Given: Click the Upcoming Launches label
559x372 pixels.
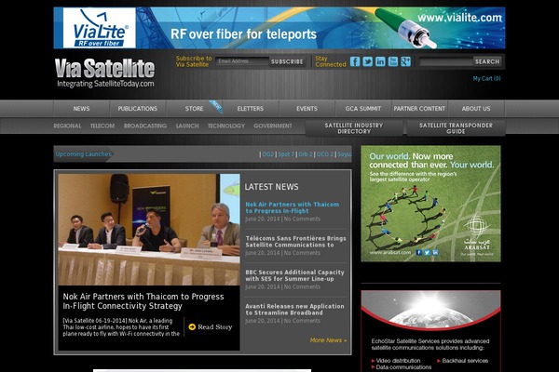Looking at the screenshot, I should pyautogui.click(x=84, y=154).
